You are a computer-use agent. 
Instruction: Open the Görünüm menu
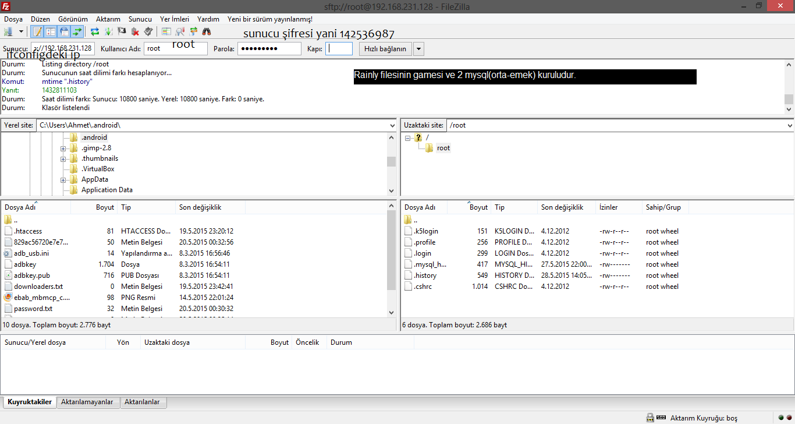[x=73, y=19]
